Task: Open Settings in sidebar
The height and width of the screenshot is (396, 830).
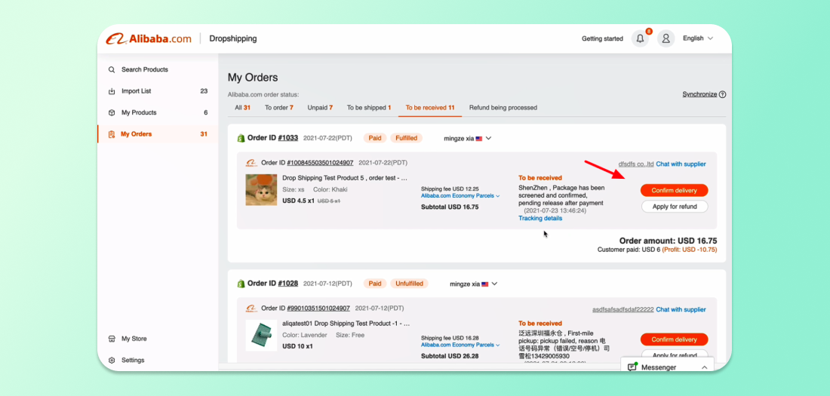Action: pos(157,360)
